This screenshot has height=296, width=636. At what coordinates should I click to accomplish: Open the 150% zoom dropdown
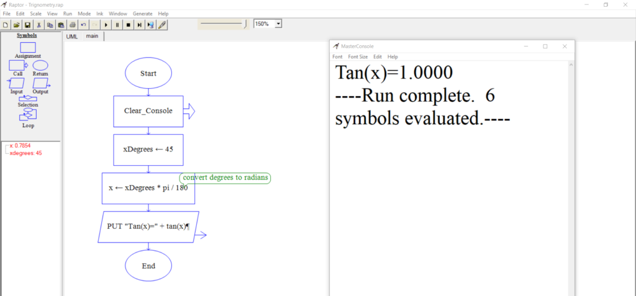(278, 24)
